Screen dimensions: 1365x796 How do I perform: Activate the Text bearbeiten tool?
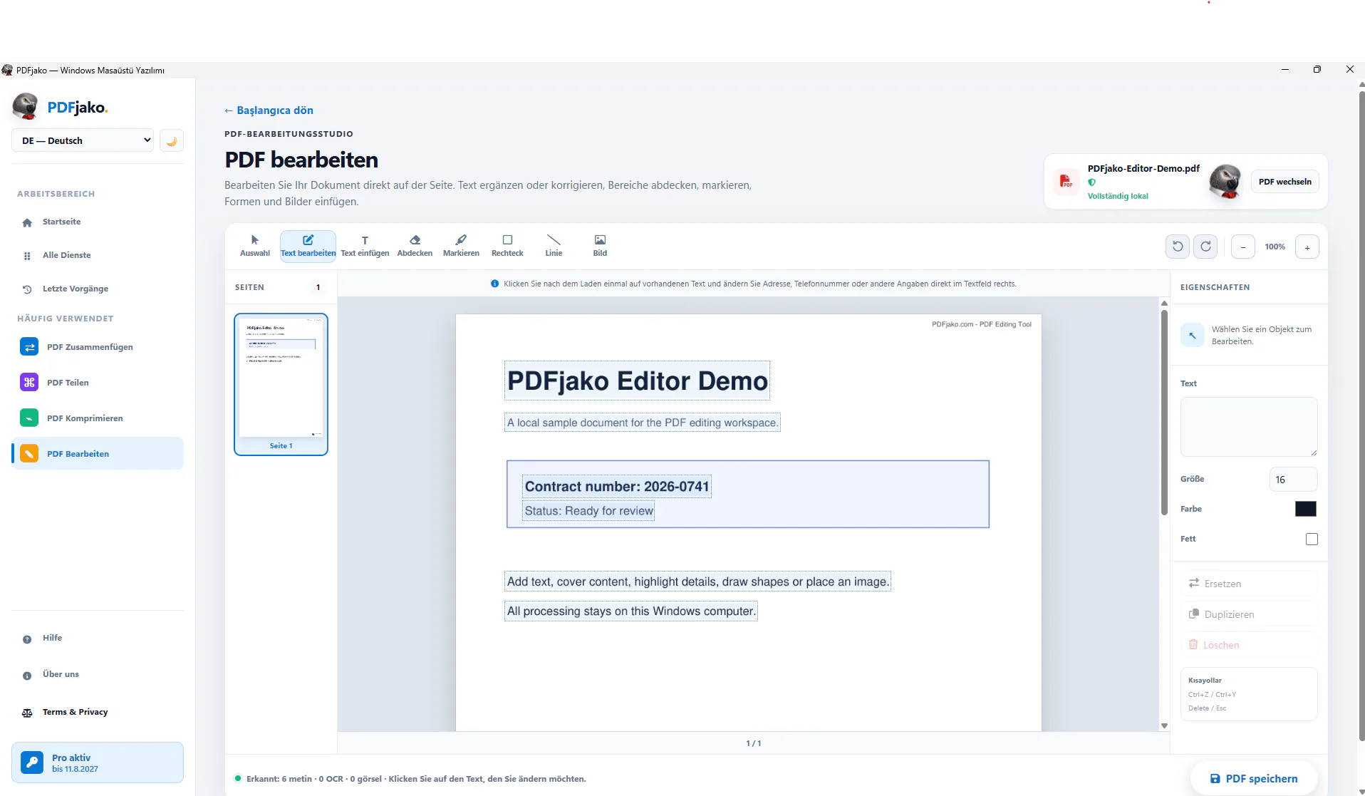pyautogui.click(x=308, y=246)
